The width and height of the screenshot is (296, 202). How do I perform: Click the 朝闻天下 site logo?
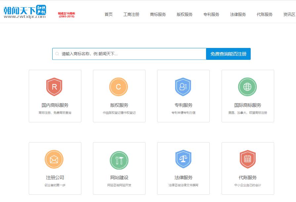pos(25,12)
